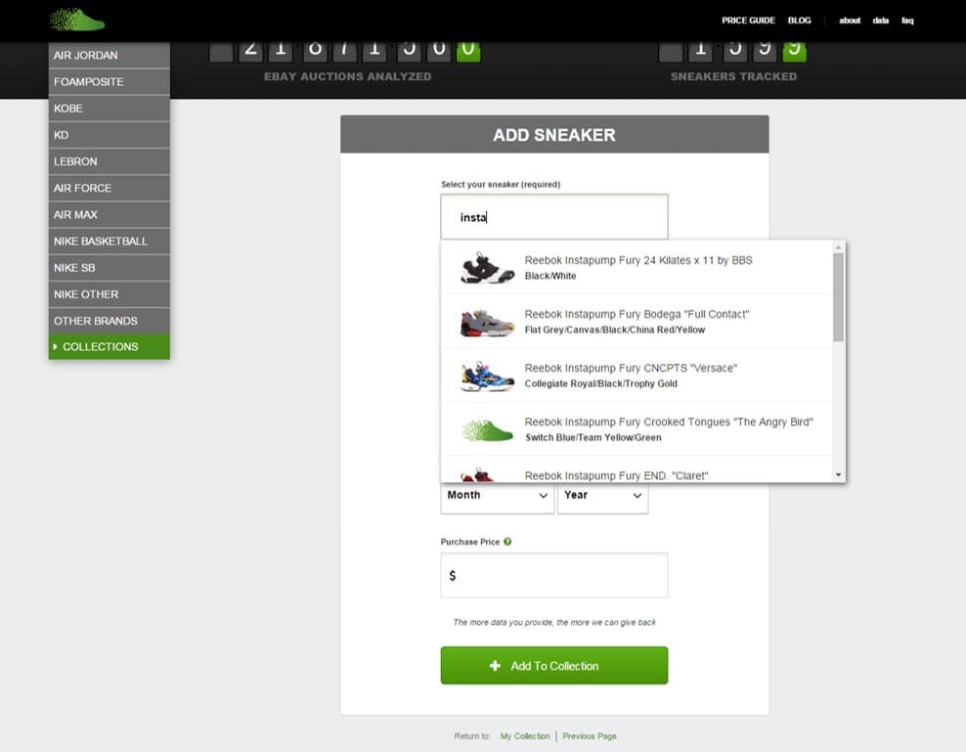The image size is (966, 752).
Task: Open the about link
Action: pos(850,21)
